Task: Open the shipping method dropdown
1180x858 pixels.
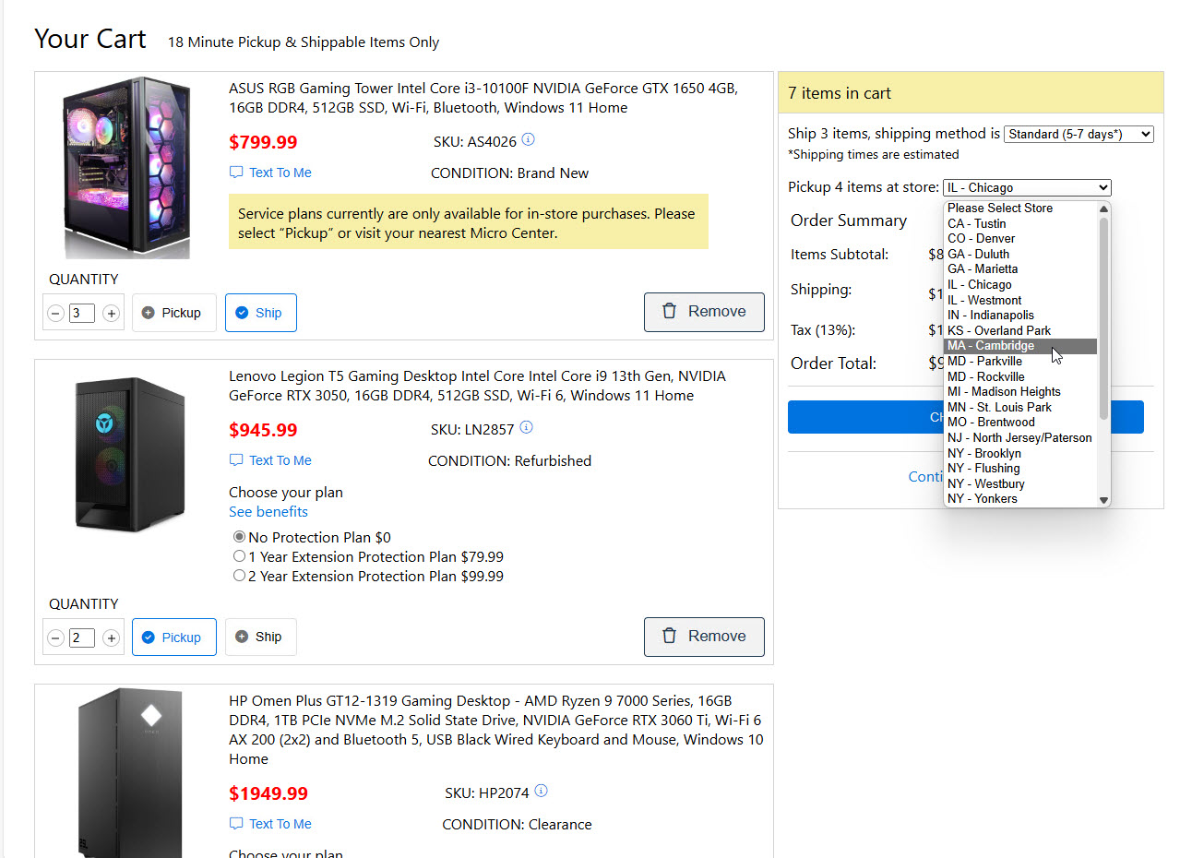Action: 1079,134
